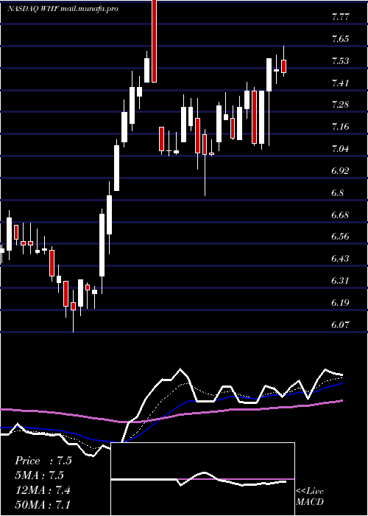368x516 pixels.
Task: Select the 7.04 price axis label
Action: (340, 149)
